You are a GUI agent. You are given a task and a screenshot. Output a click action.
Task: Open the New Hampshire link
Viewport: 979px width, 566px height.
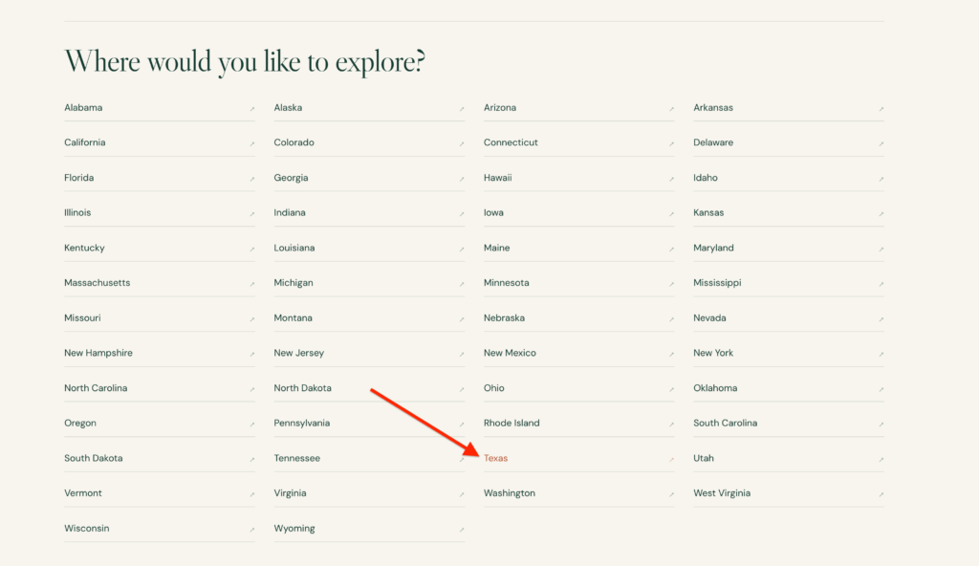98,353
